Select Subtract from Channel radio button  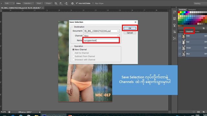pos(73,56)
